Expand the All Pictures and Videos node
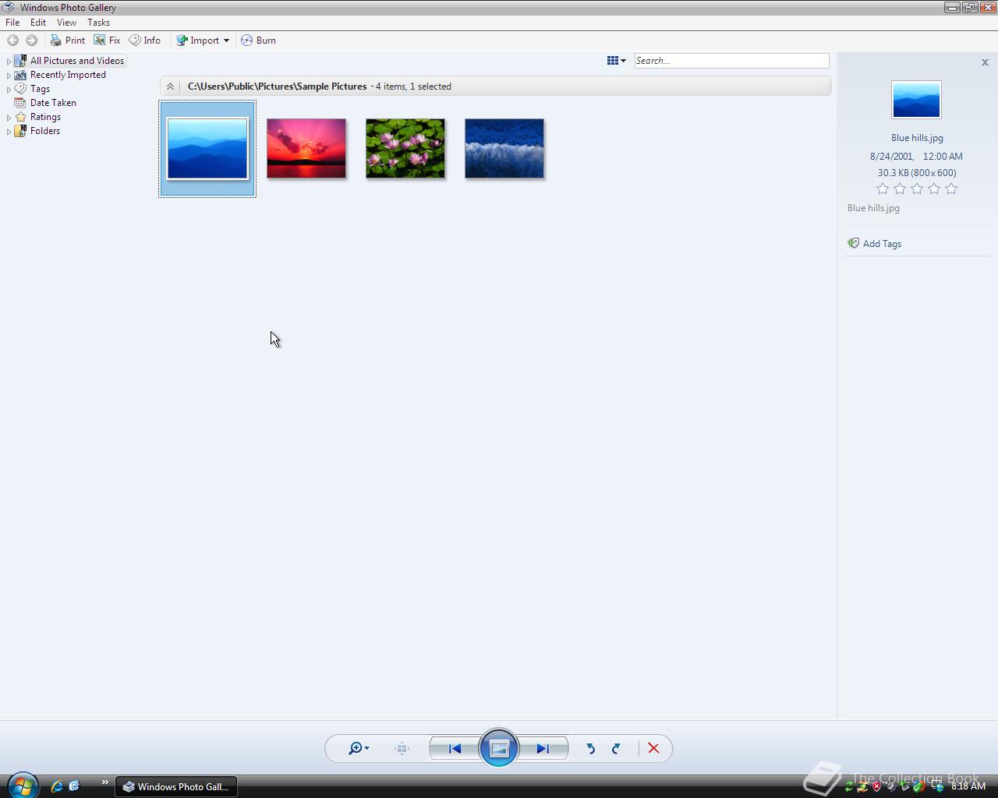This screenshot has height=798, width=998. click(x=9, y=61)
